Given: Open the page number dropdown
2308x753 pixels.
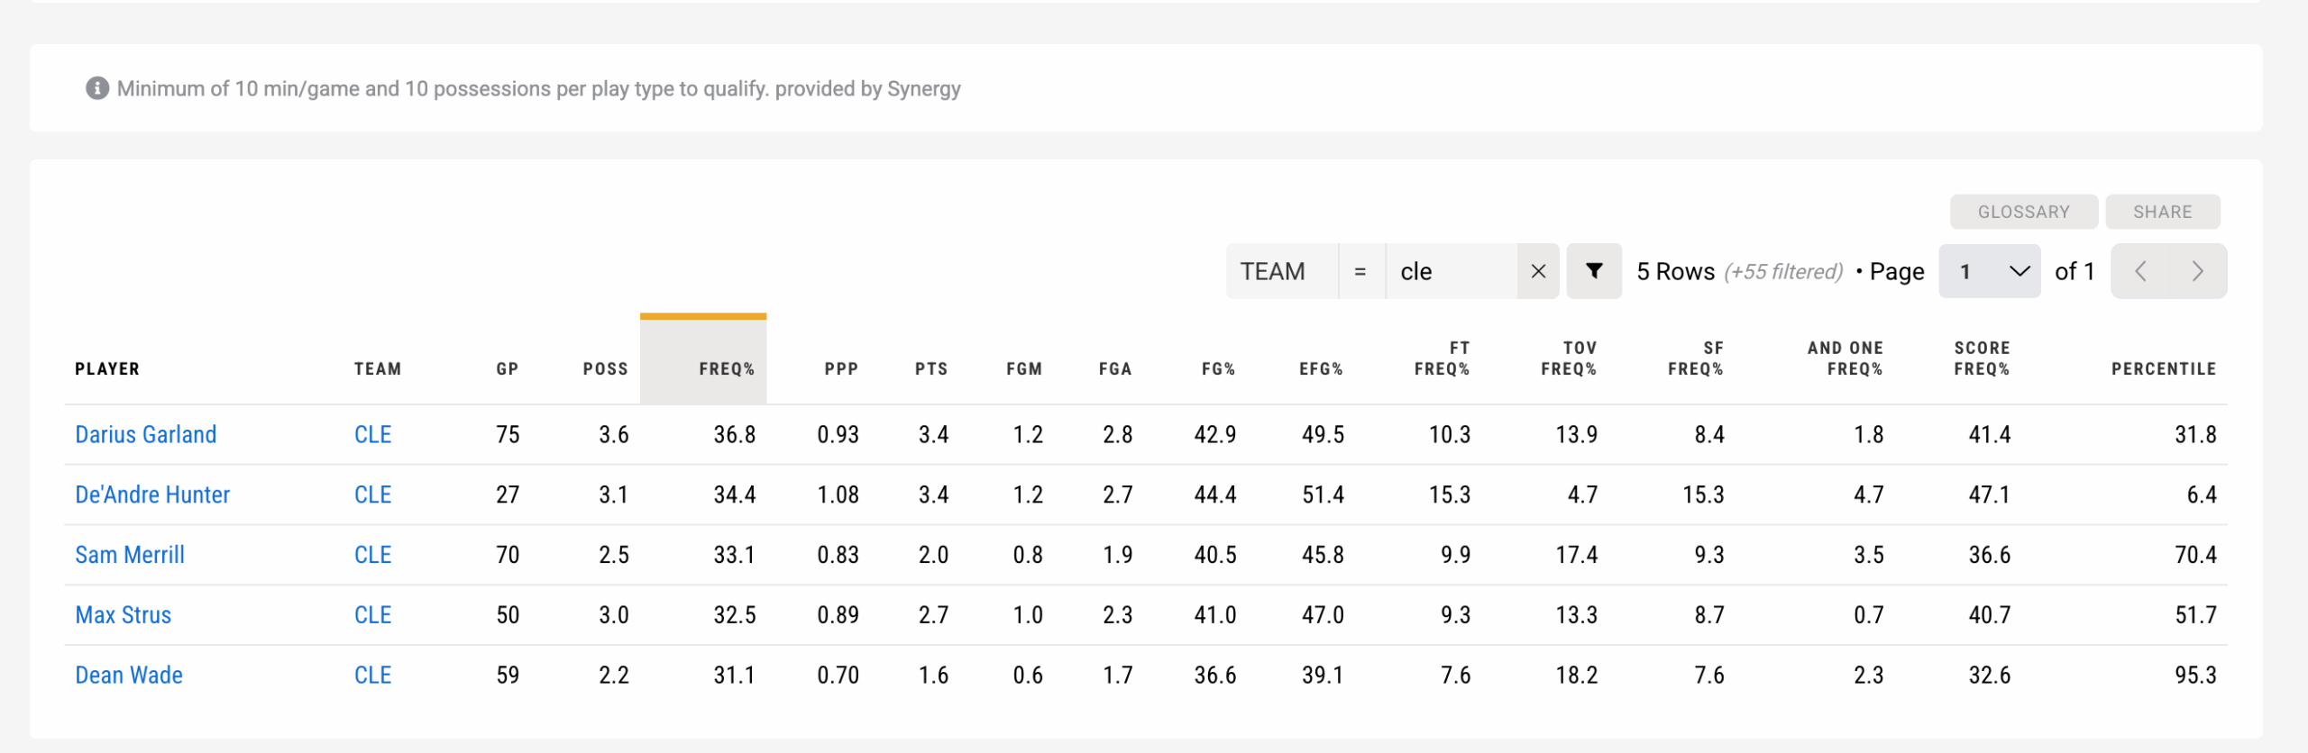Looking at the screenshot, I should pyautogui.click(x=1989, y=271).
